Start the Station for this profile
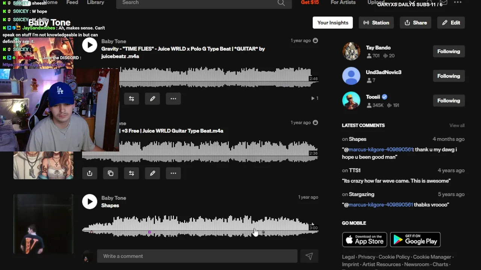The width and height of the screenshot is (481, 270). pyautogui.click(x=376, y=22)
